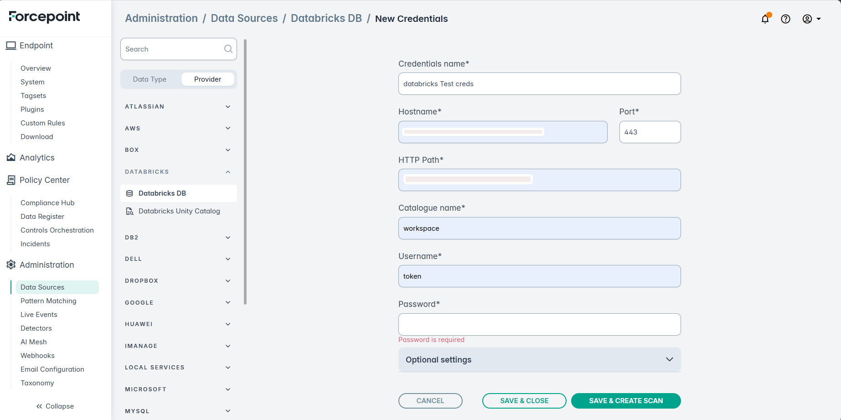The image size is (841, 420).
Task: Open Pattern Matching in the sidebar
Action: click(48, 301)
